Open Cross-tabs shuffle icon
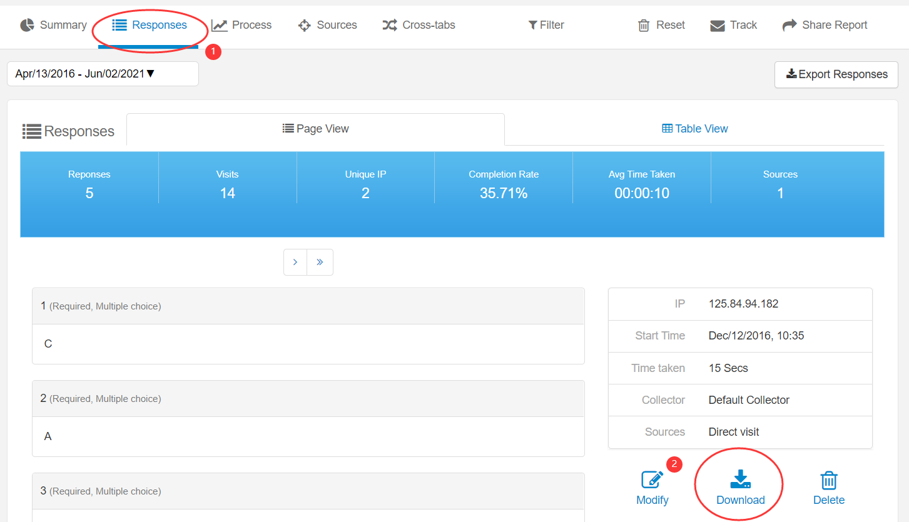Screen dimensions: 909x522 coord(390,26)
